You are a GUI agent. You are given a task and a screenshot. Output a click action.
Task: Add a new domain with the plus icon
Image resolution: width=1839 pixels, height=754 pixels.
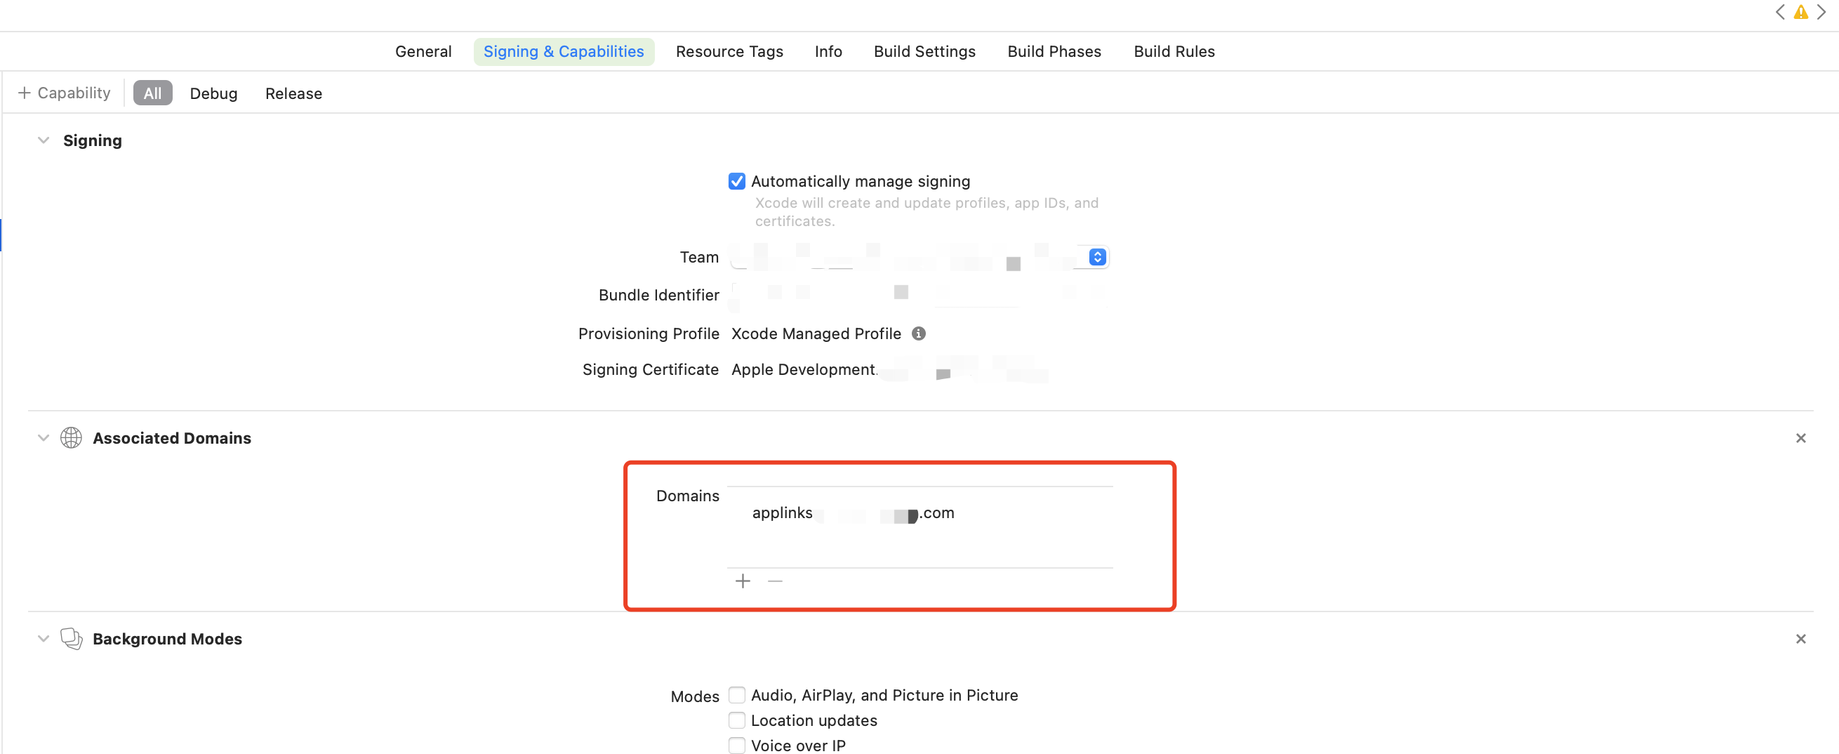[743, 581]
